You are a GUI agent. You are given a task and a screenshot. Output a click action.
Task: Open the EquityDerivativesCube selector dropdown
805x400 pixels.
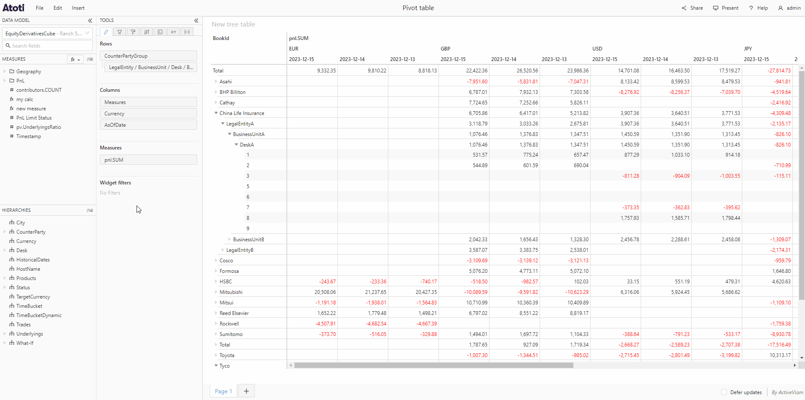[48, 33]
